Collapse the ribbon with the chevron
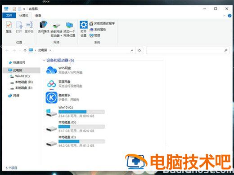234x175 pixels. [225, 16]
